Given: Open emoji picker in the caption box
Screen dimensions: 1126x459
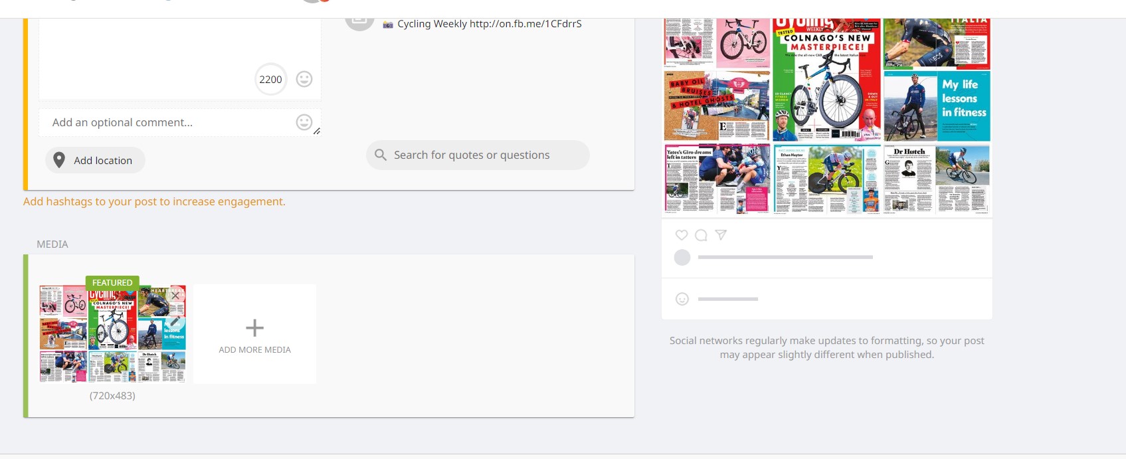Looking at the screenshot, I should tap(304, 79).
